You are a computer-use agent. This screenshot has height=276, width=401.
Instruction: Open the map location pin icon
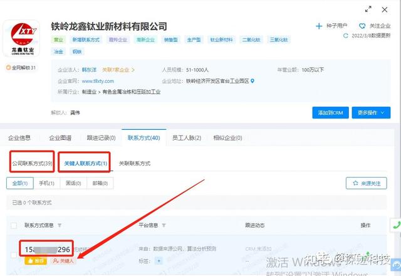(x=253, y=81)
